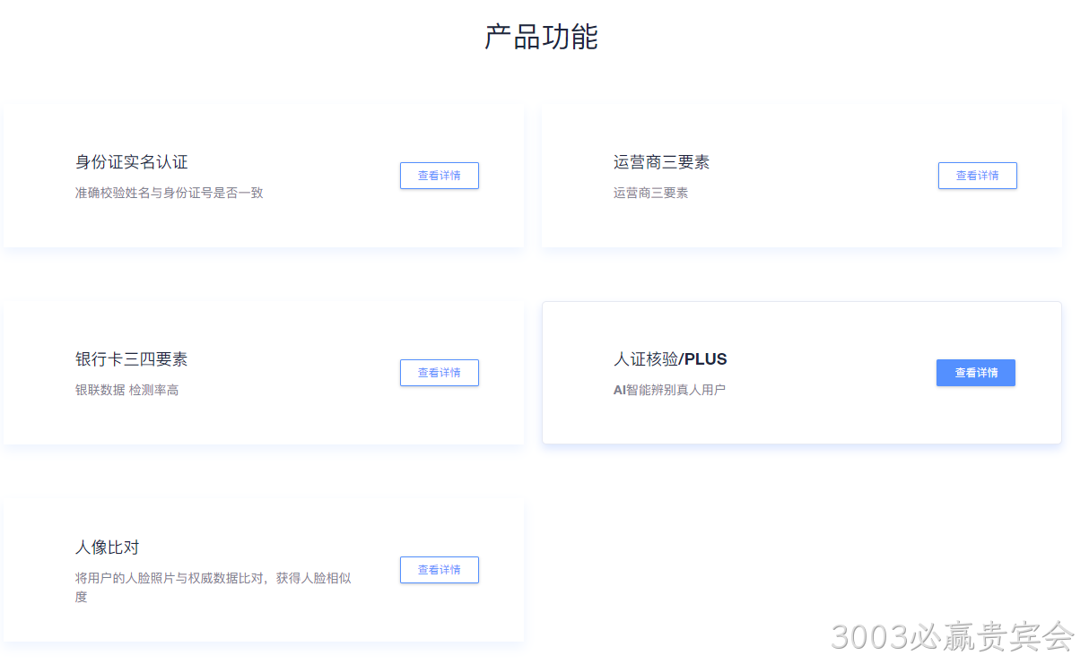Viewport: 1089px width, 664px height.
Task: Select the 银行卡三四要素 heading
Action: pyautogui.click(x=132, y=359)
